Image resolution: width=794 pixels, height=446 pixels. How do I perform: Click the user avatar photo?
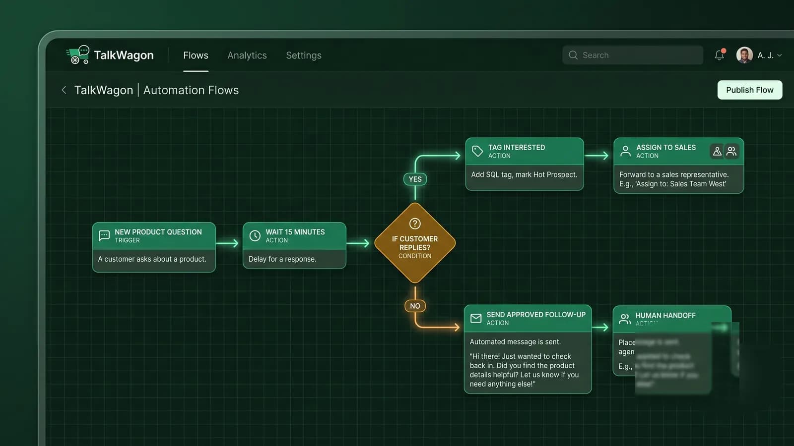coord(744,55)
